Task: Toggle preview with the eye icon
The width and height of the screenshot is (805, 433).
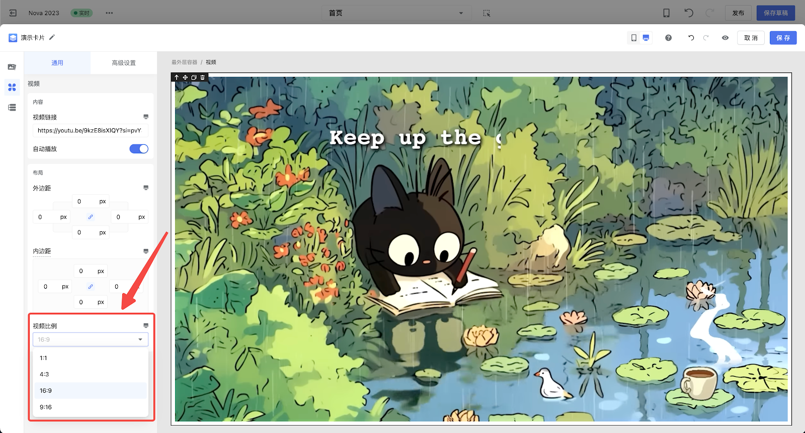Action: (725, 38)
